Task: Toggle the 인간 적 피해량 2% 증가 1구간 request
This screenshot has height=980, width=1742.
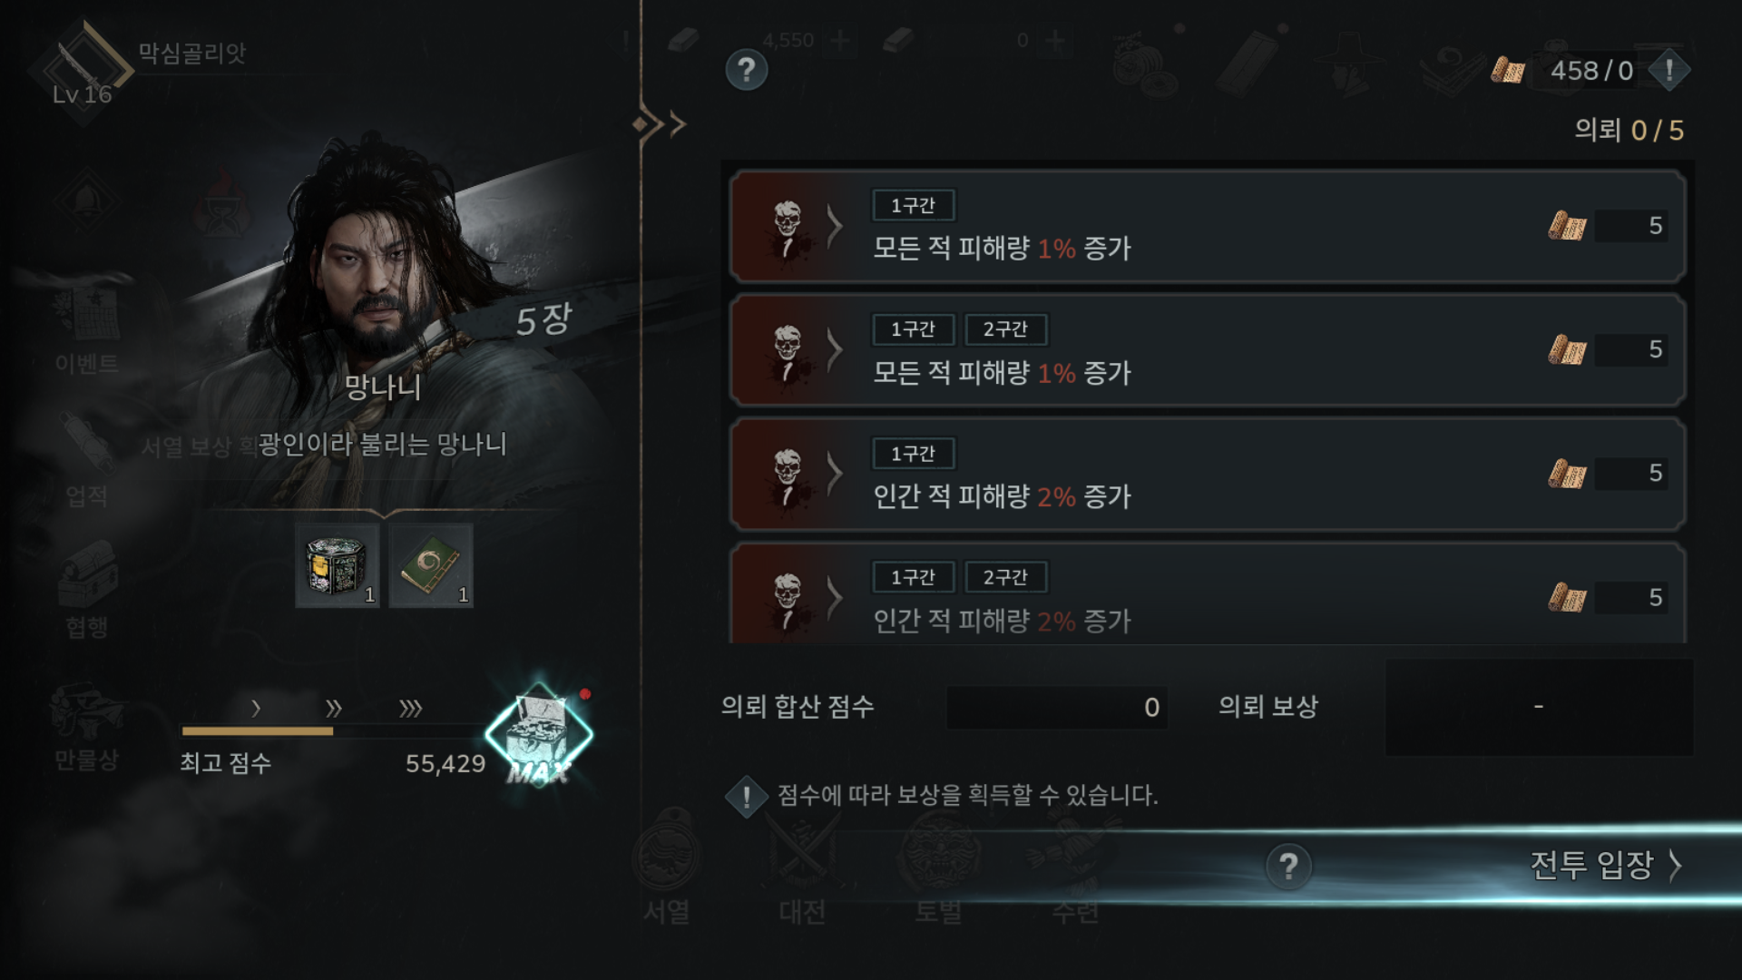Action: (1208, 474)
